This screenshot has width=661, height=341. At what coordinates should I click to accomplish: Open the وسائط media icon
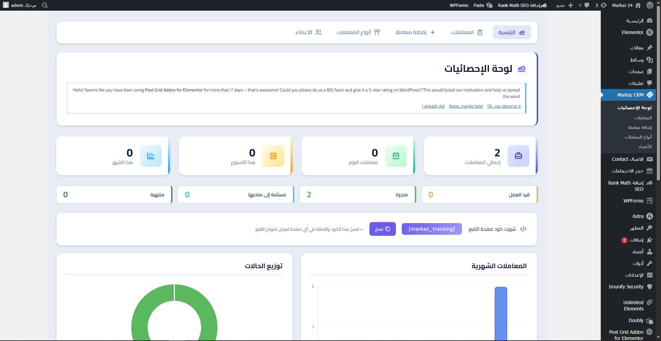tap(650, 60)
